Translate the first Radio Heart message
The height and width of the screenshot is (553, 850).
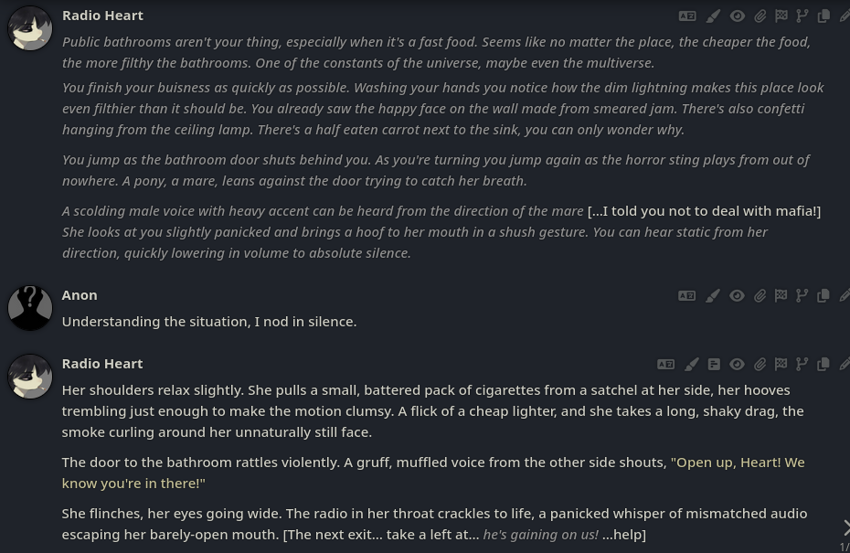pos(687,16)
